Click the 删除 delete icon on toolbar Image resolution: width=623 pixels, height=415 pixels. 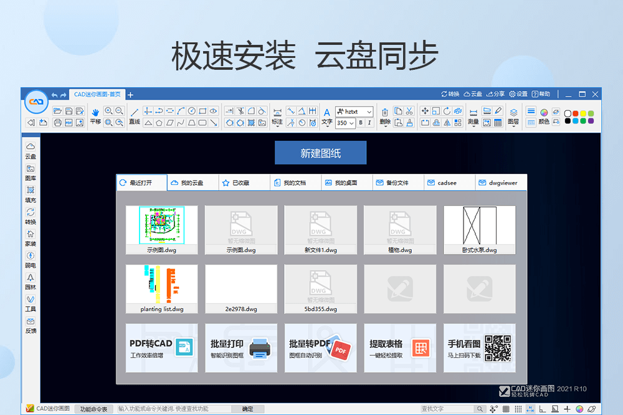tap(385, 113)
